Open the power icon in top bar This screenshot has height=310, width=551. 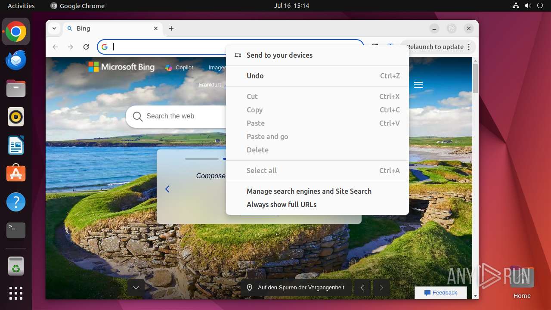[540, 6]
